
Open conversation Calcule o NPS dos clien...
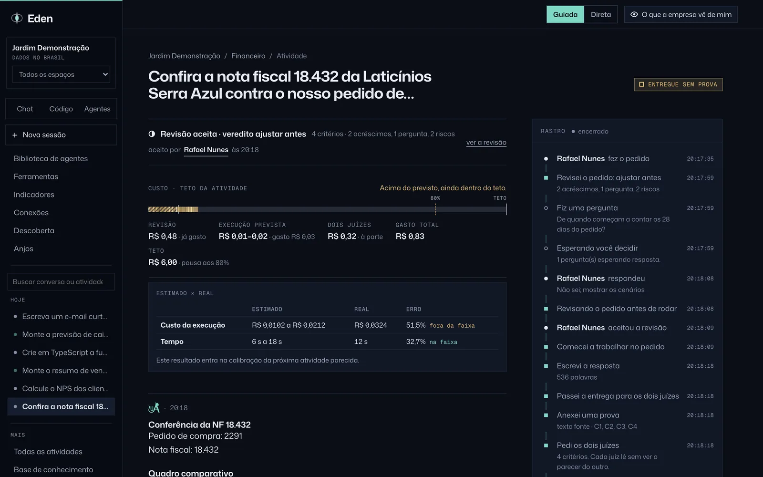pos(61,389)
